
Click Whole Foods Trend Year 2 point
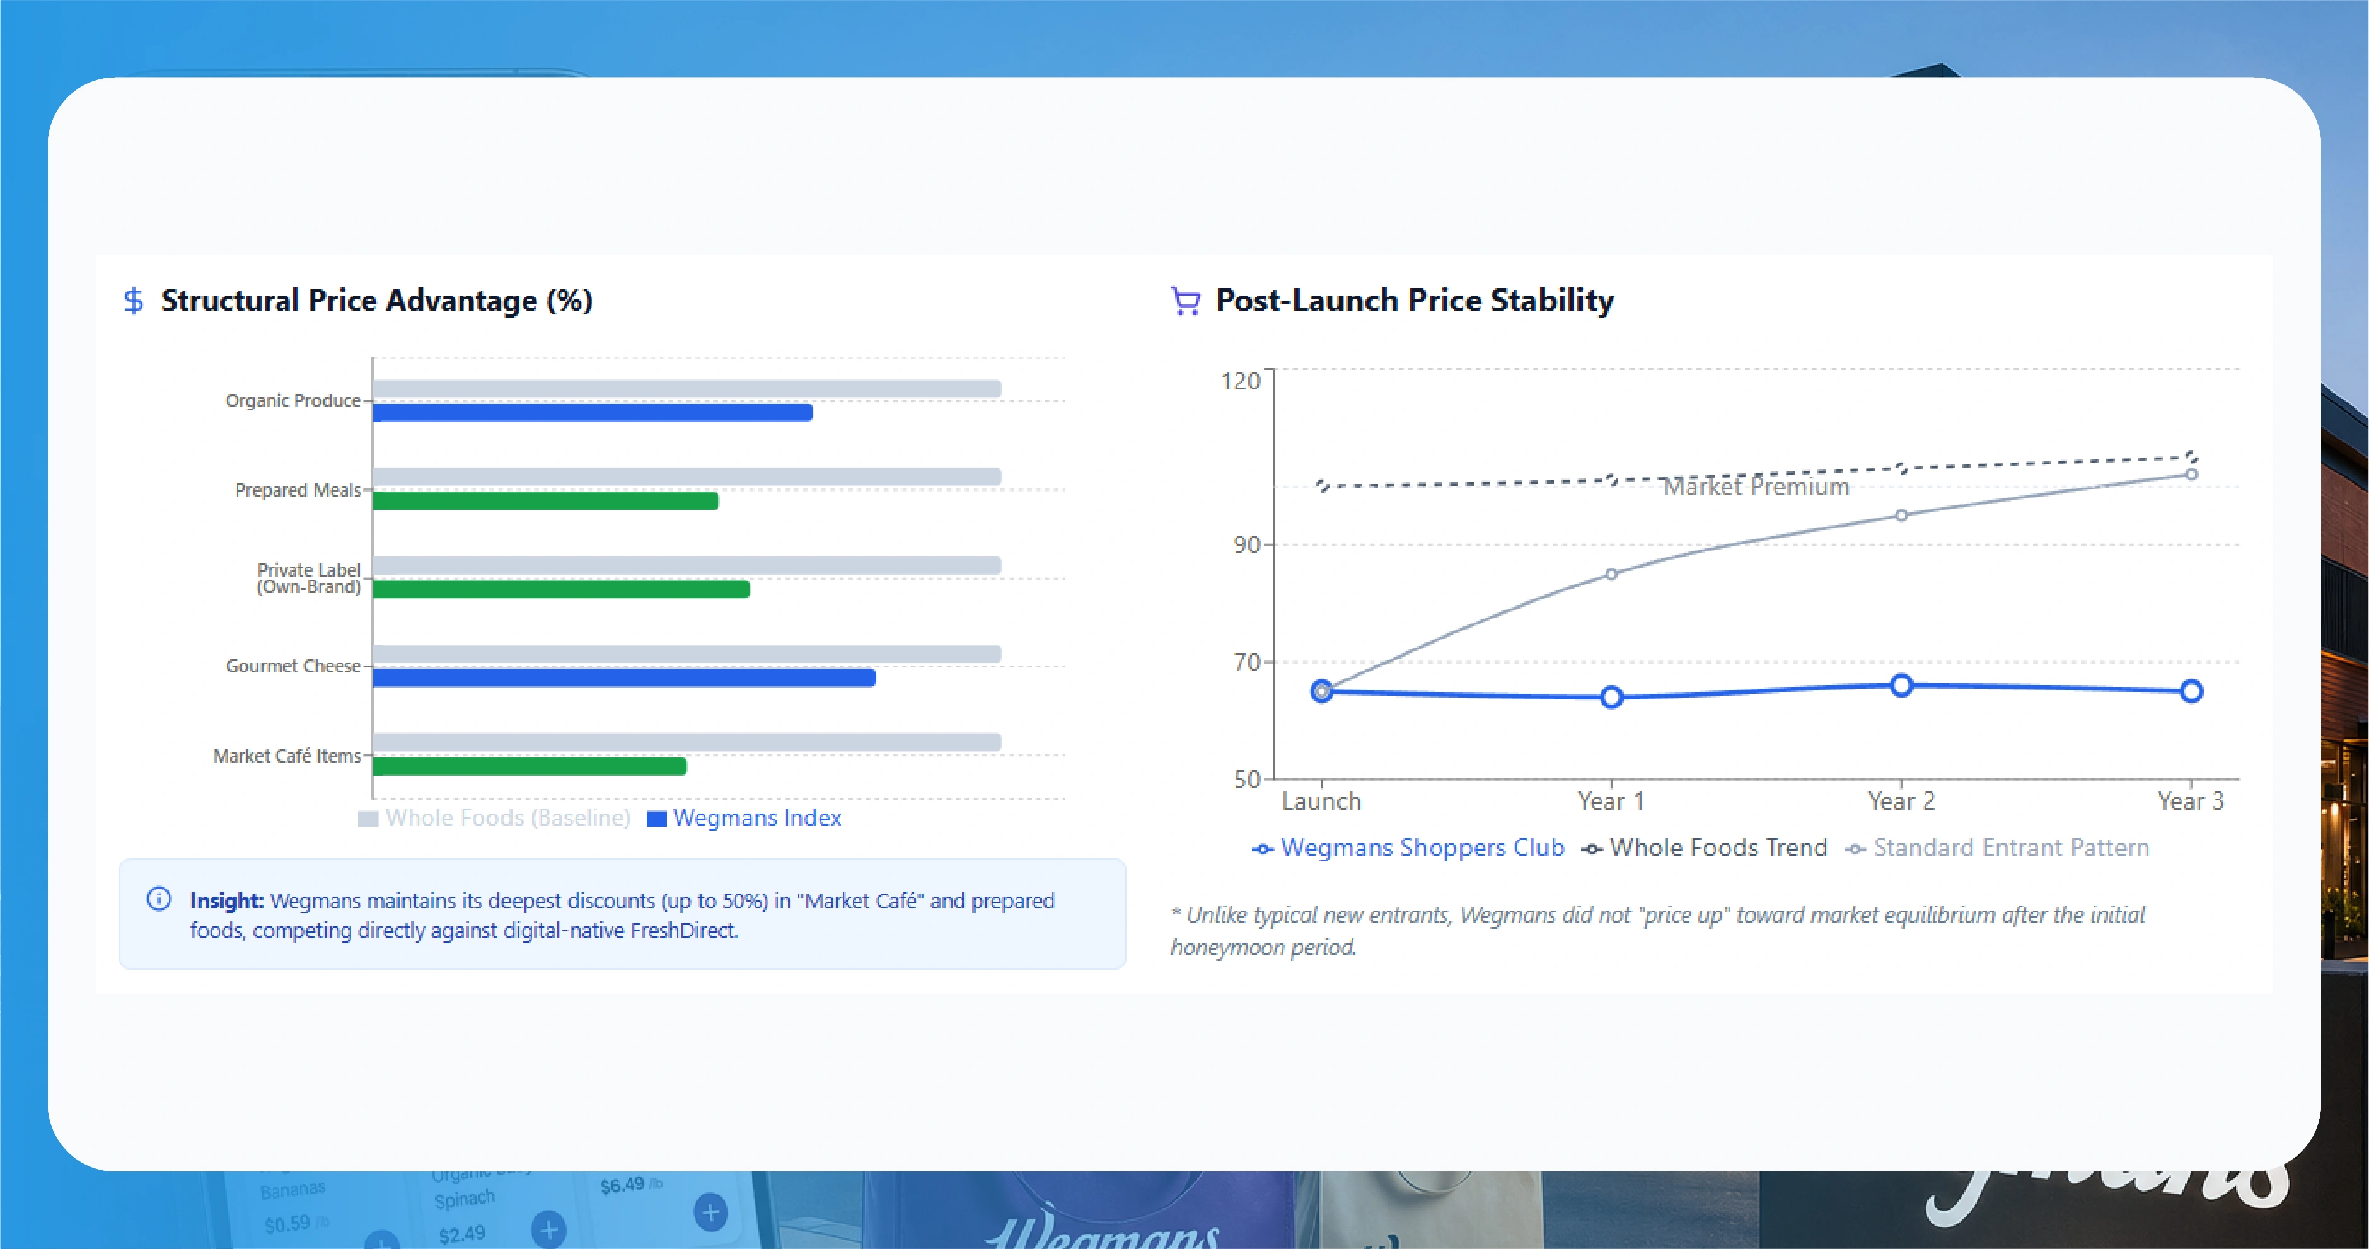pyautogui.click(x=1902, y=469)
